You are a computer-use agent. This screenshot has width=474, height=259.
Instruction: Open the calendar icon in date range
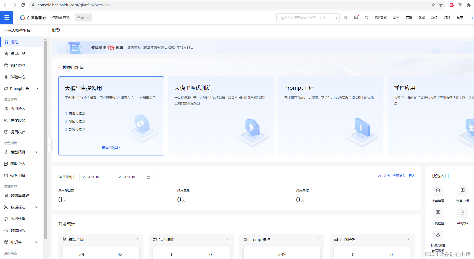pos(149,177)
